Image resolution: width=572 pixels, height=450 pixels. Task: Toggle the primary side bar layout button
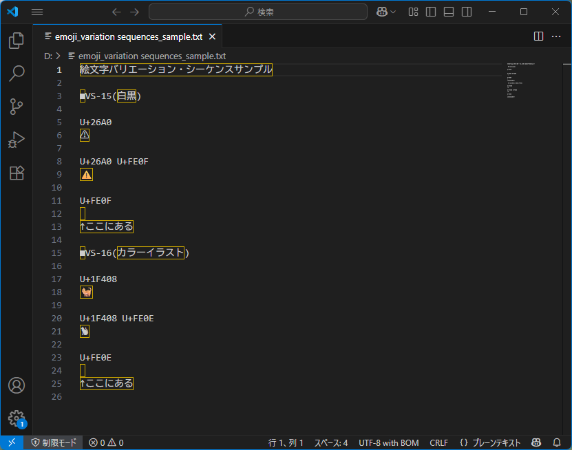pyautogui.click(x=431, y=12)
